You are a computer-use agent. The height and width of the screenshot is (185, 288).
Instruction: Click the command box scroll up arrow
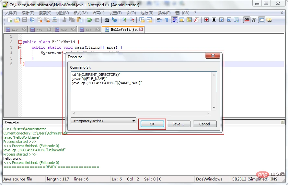[214, 75]
